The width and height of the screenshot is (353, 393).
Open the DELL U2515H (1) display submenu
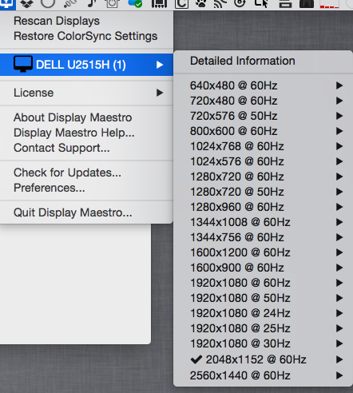86,65
